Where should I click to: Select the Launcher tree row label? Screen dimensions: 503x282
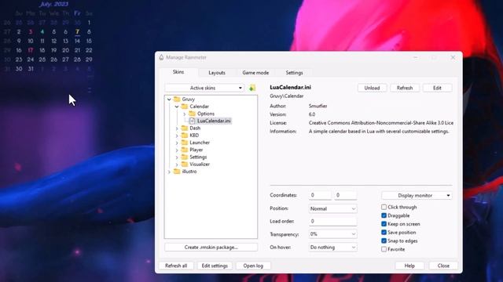(200, 143)
